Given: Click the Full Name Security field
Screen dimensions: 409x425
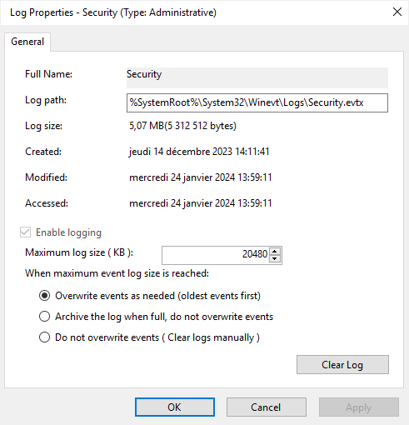Looking at the screenshot, I should (257, 77).
